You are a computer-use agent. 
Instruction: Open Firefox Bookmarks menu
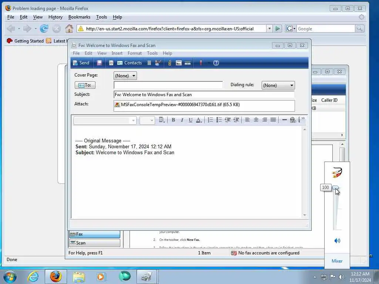(79, 17)
